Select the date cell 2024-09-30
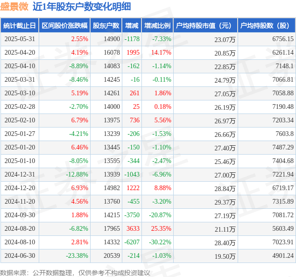 pos(20,215)
